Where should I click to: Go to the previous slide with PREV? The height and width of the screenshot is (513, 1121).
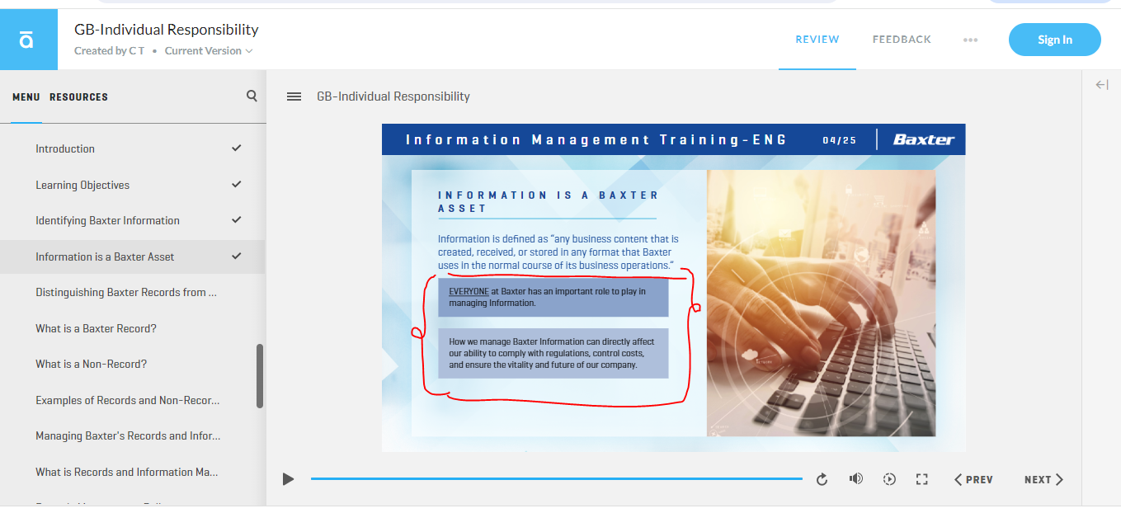(x=973, y=479)
